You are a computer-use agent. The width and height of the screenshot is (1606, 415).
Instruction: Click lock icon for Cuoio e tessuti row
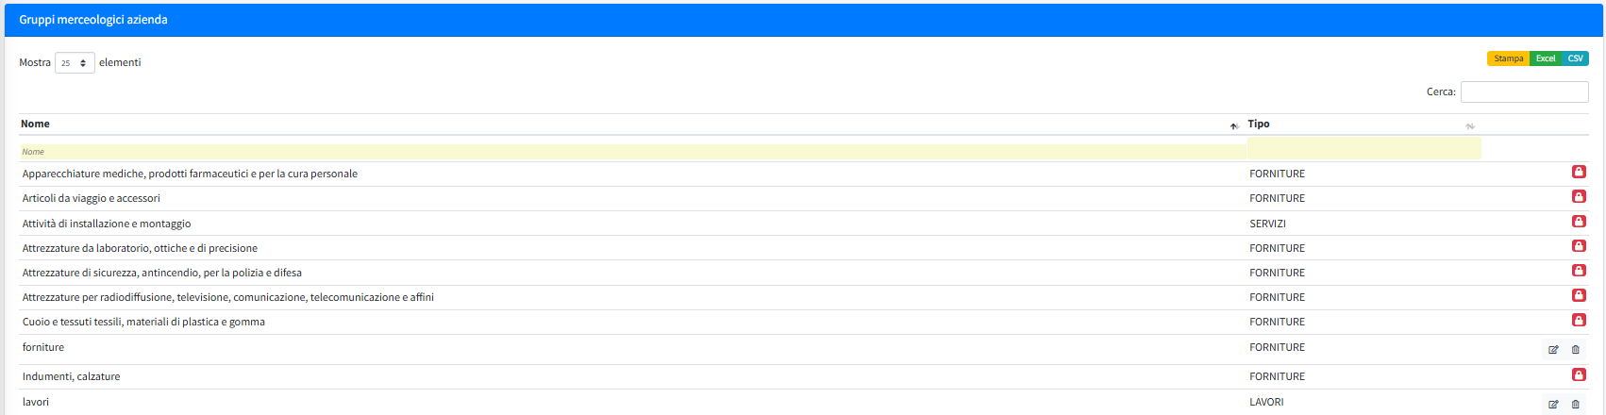[1578, 320]
